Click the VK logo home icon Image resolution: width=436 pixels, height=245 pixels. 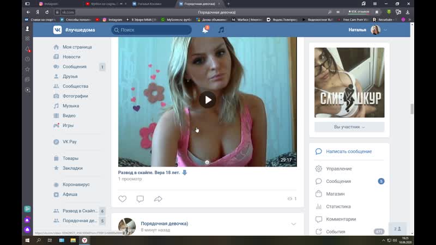[57, 30]
